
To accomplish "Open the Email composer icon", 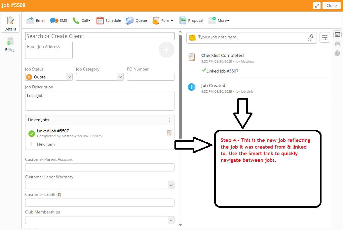I will [30, 20].
